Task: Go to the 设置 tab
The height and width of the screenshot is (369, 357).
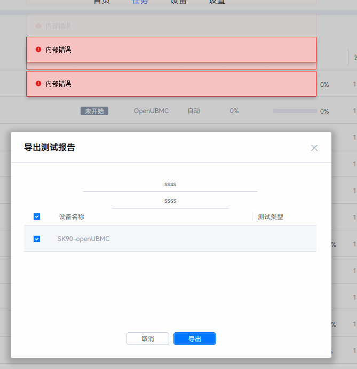Action: 217,2
